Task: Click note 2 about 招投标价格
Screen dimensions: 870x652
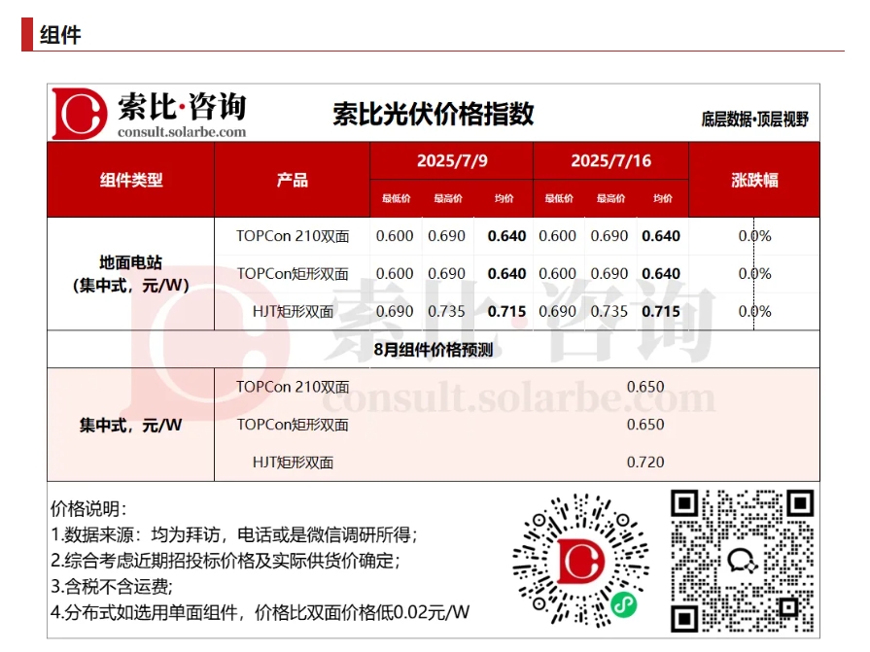Action: [x=226, y=561]
